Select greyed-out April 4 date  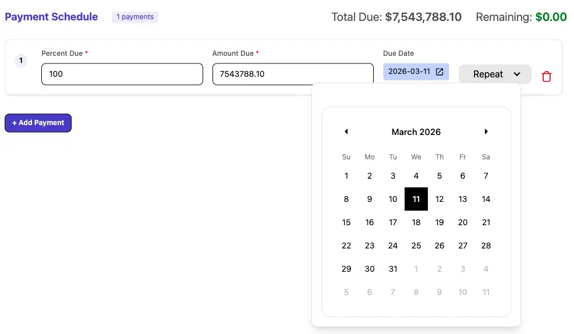click(x=486, y=269)
